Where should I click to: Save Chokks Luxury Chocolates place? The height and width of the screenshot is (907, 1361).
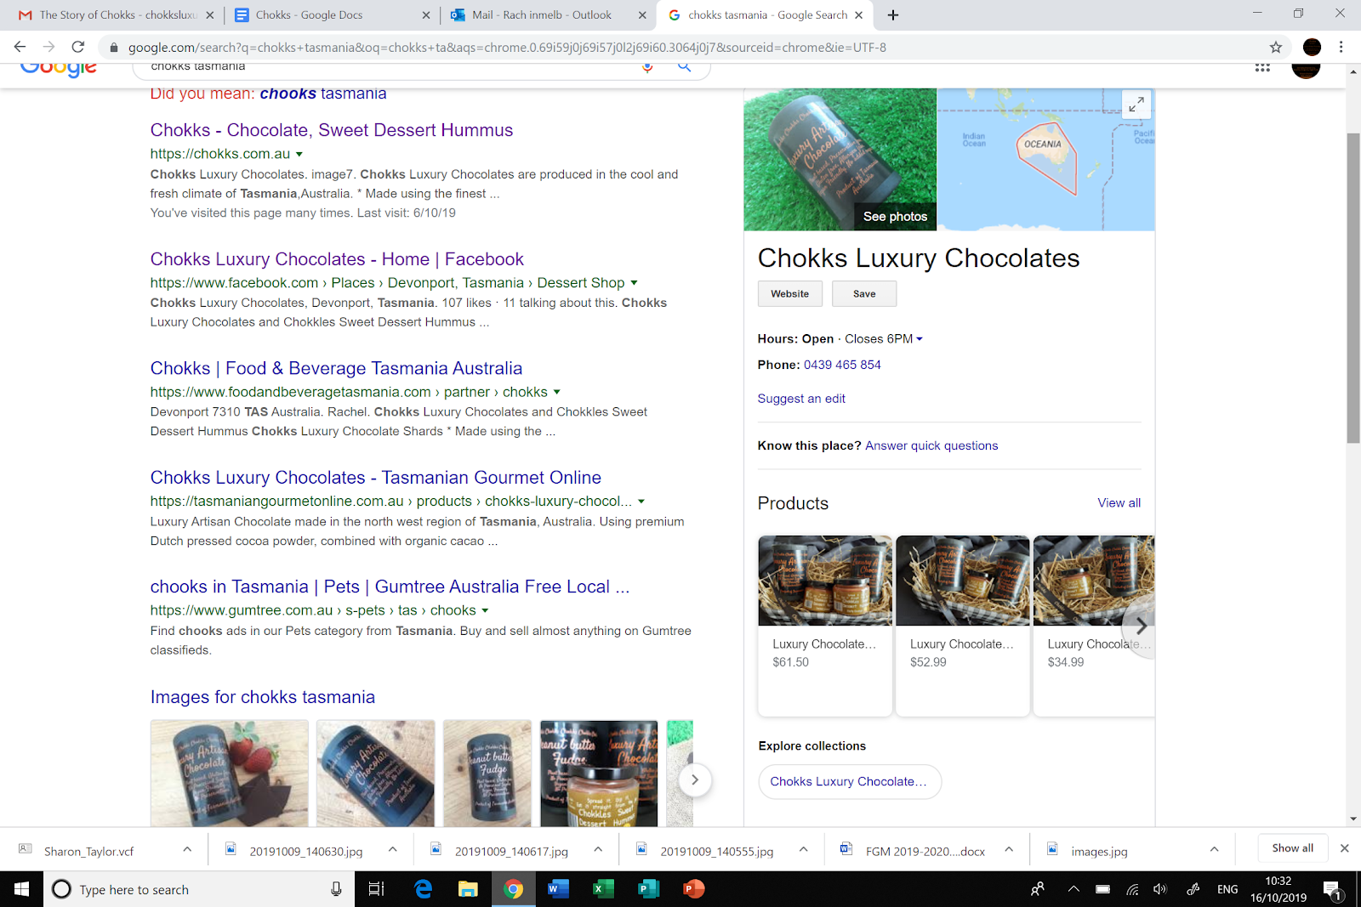tap(864, 293)
